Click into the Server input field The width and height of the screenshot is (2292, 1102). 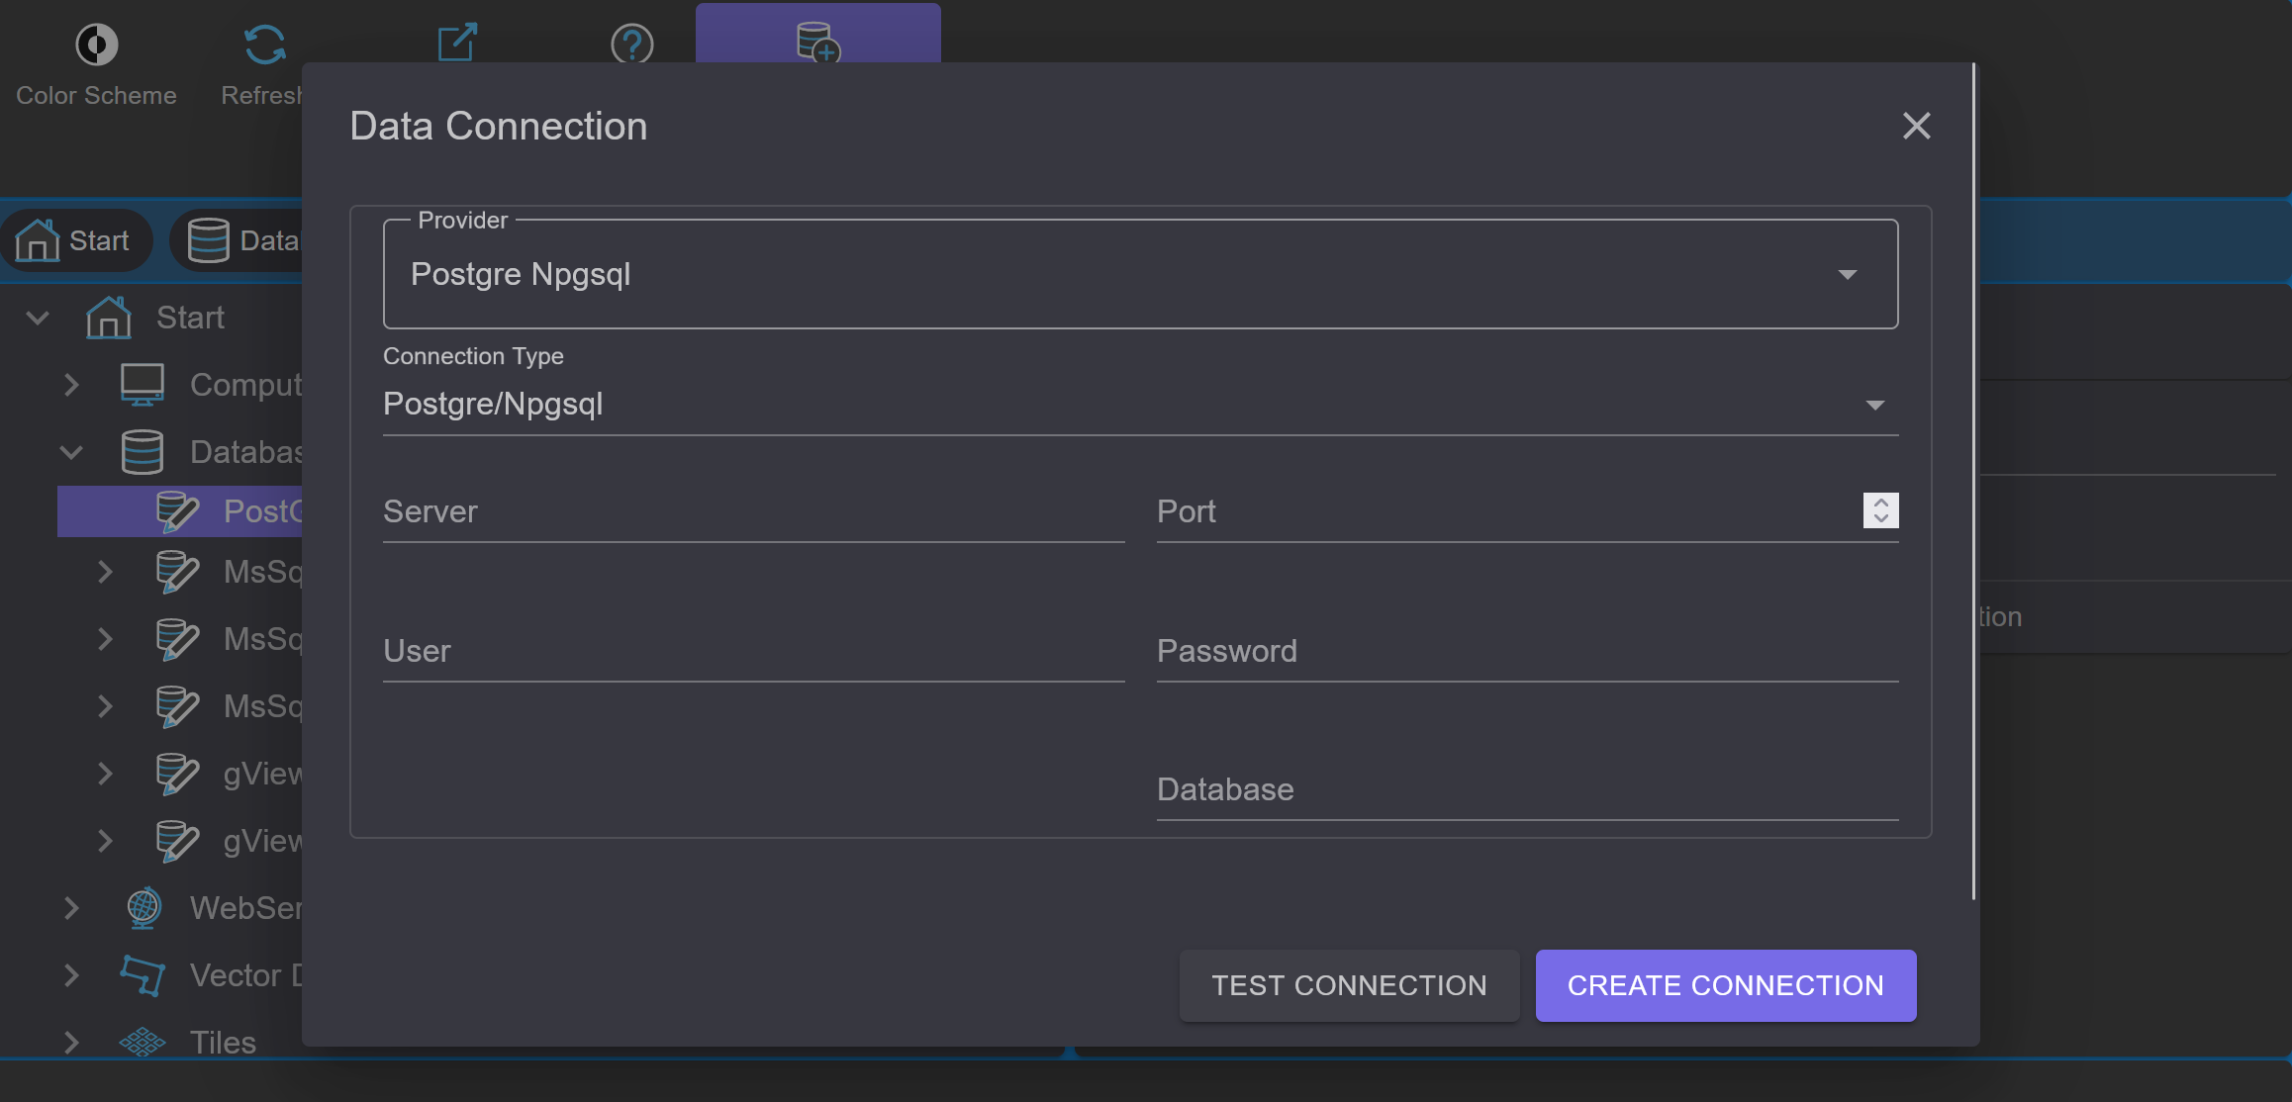[753, 512]
